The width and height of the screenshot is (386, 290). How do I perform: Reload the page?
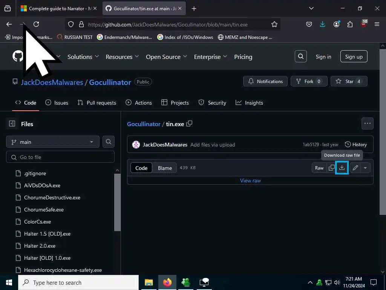click(x=36, y=24)
